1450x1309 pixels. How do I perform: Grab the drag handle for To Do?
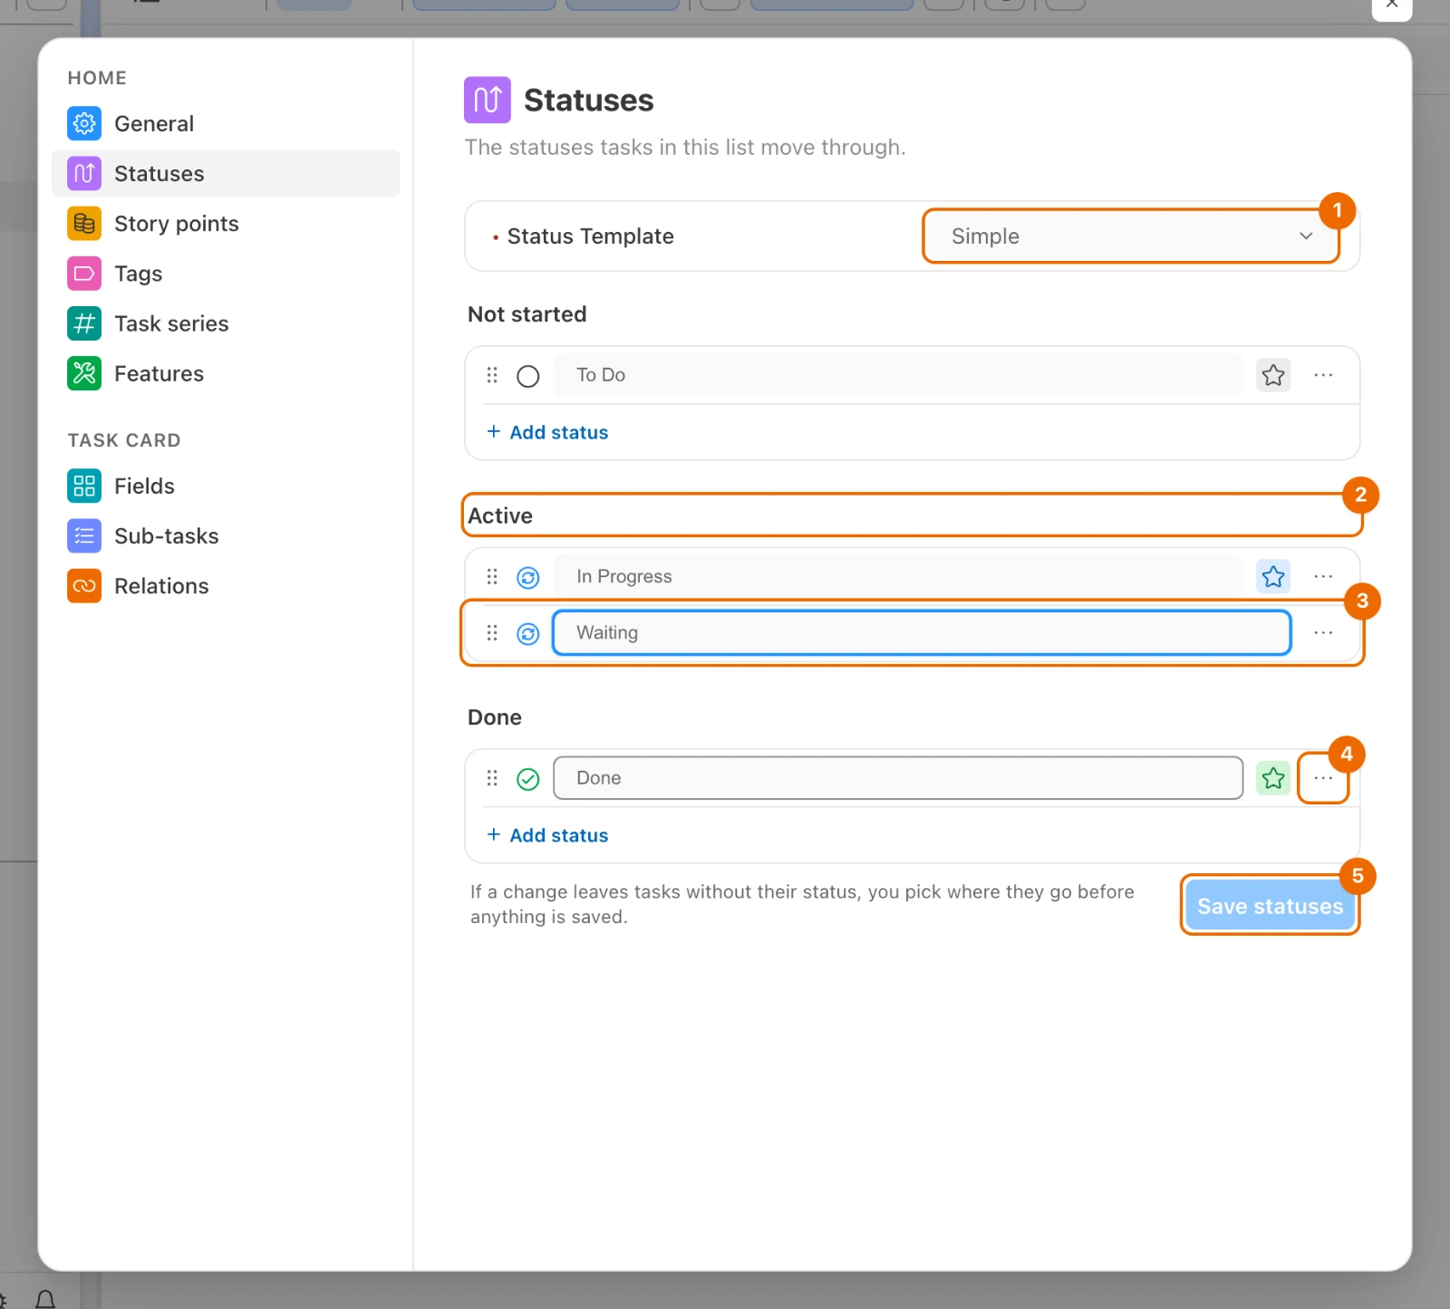(492, 375)
